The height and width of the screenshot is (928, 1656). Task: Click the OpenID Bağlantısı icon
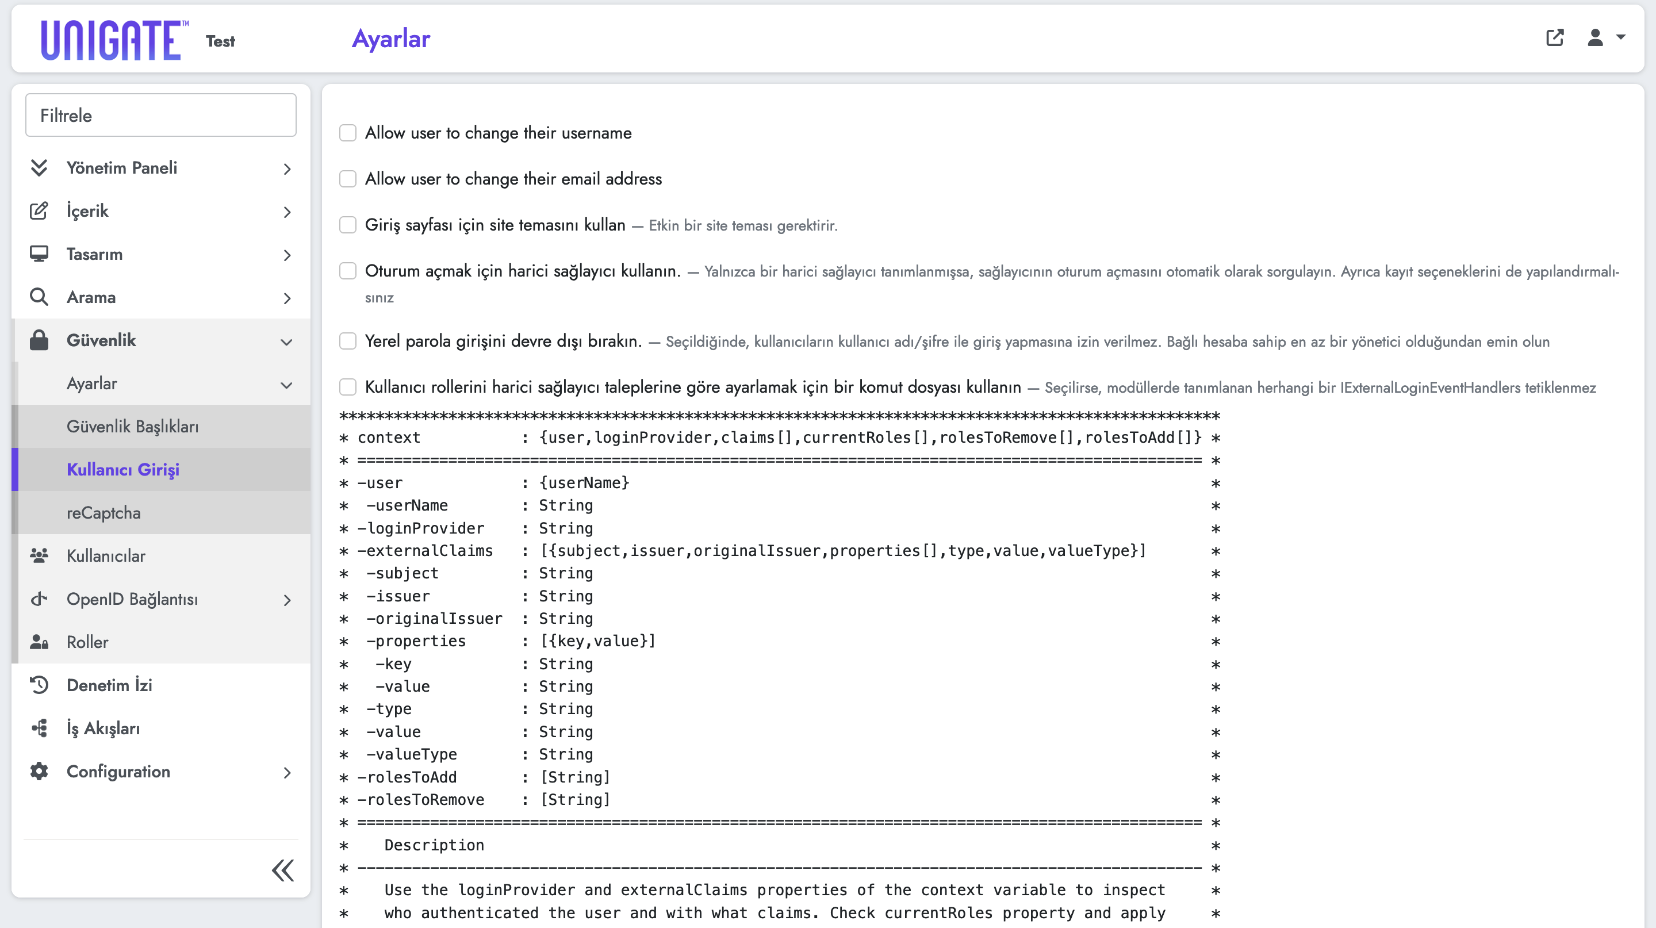tap(39, 599)
